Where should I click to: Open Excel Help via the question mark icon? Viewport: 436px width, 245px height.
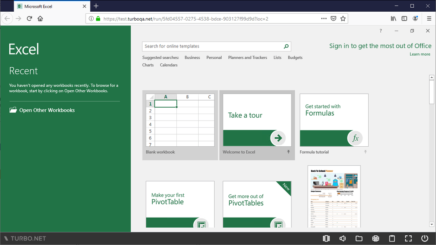click(380, 31)
